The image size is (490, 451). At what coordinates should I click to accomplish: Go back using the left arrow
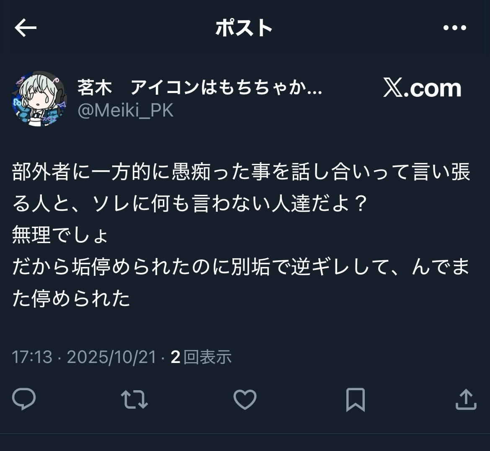coord(26,28)
